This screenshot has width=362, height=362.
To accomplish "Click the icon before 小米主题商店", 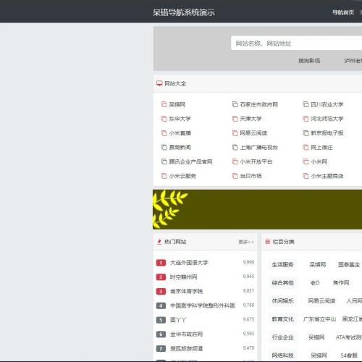I will click(306, 176).
